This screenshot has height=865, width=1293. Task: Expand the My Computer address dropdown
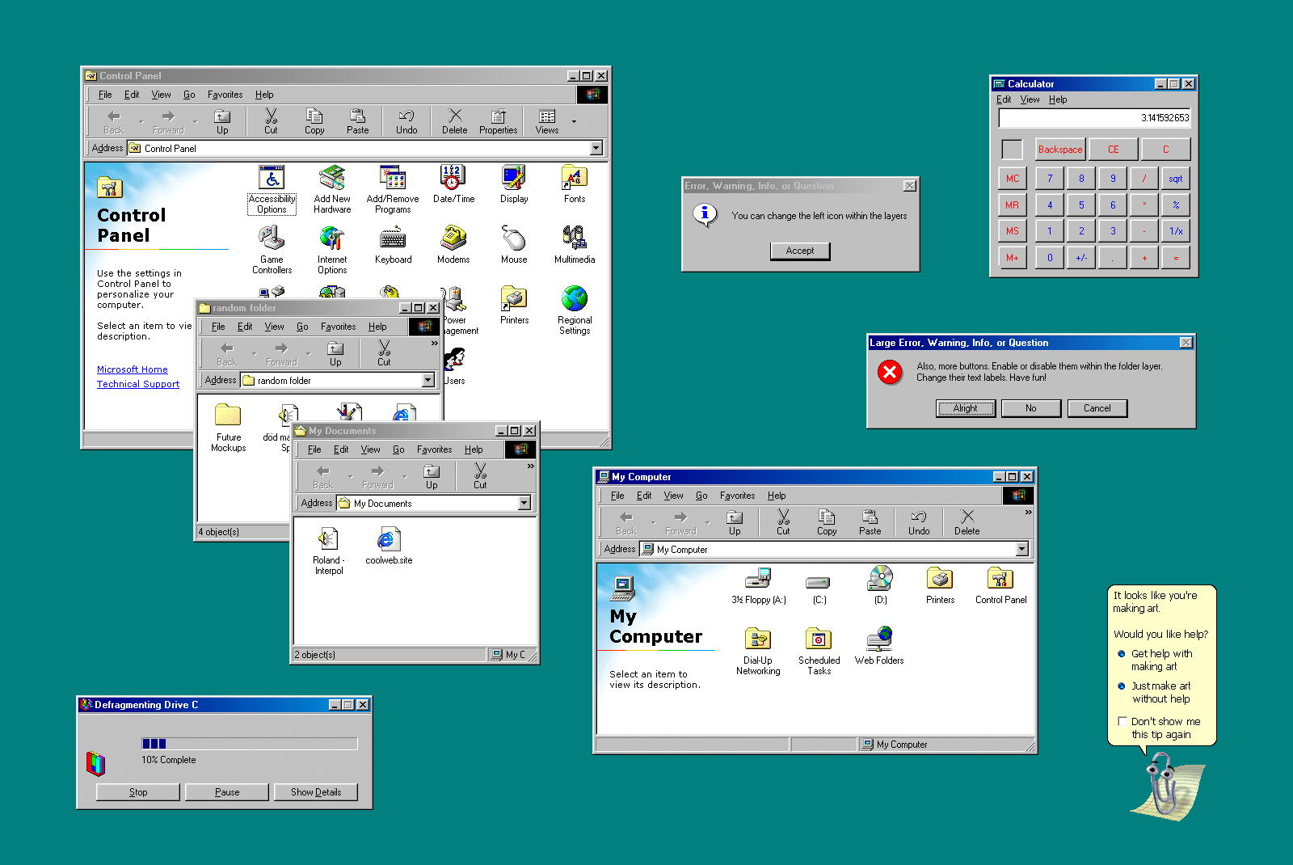coord(1022,549)
